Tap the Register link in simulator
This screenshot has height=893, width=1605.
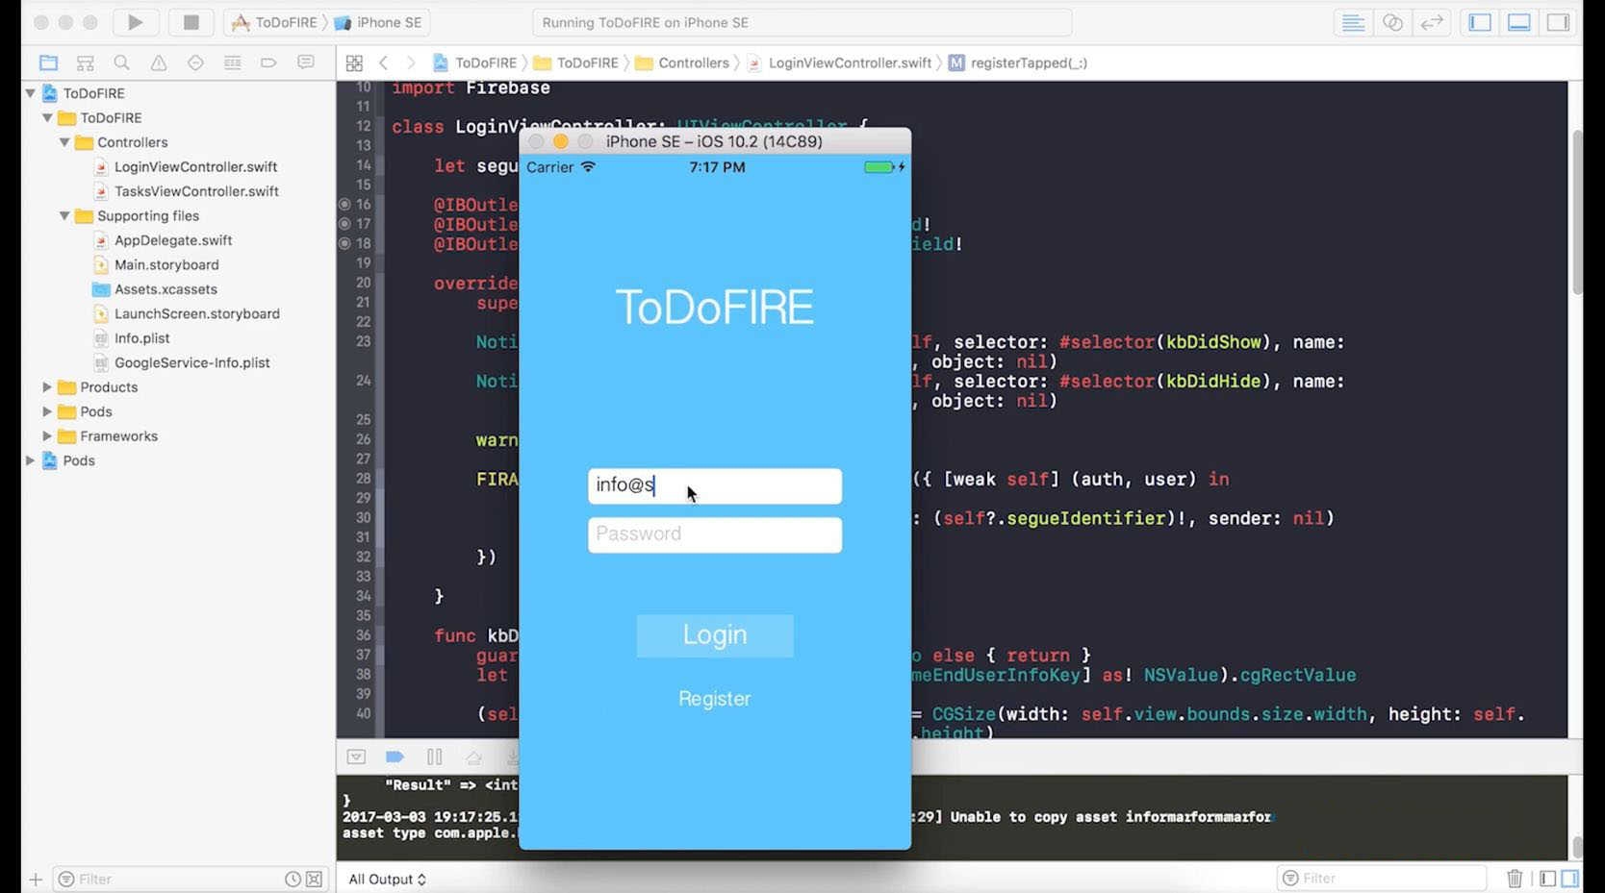(x=715, y=699)
